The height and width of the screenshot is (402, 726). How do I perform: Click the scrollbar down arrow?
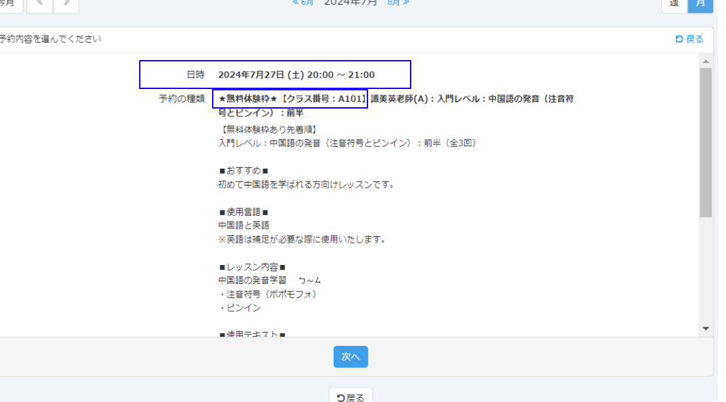pyautogui.click(x=706, y=328)
